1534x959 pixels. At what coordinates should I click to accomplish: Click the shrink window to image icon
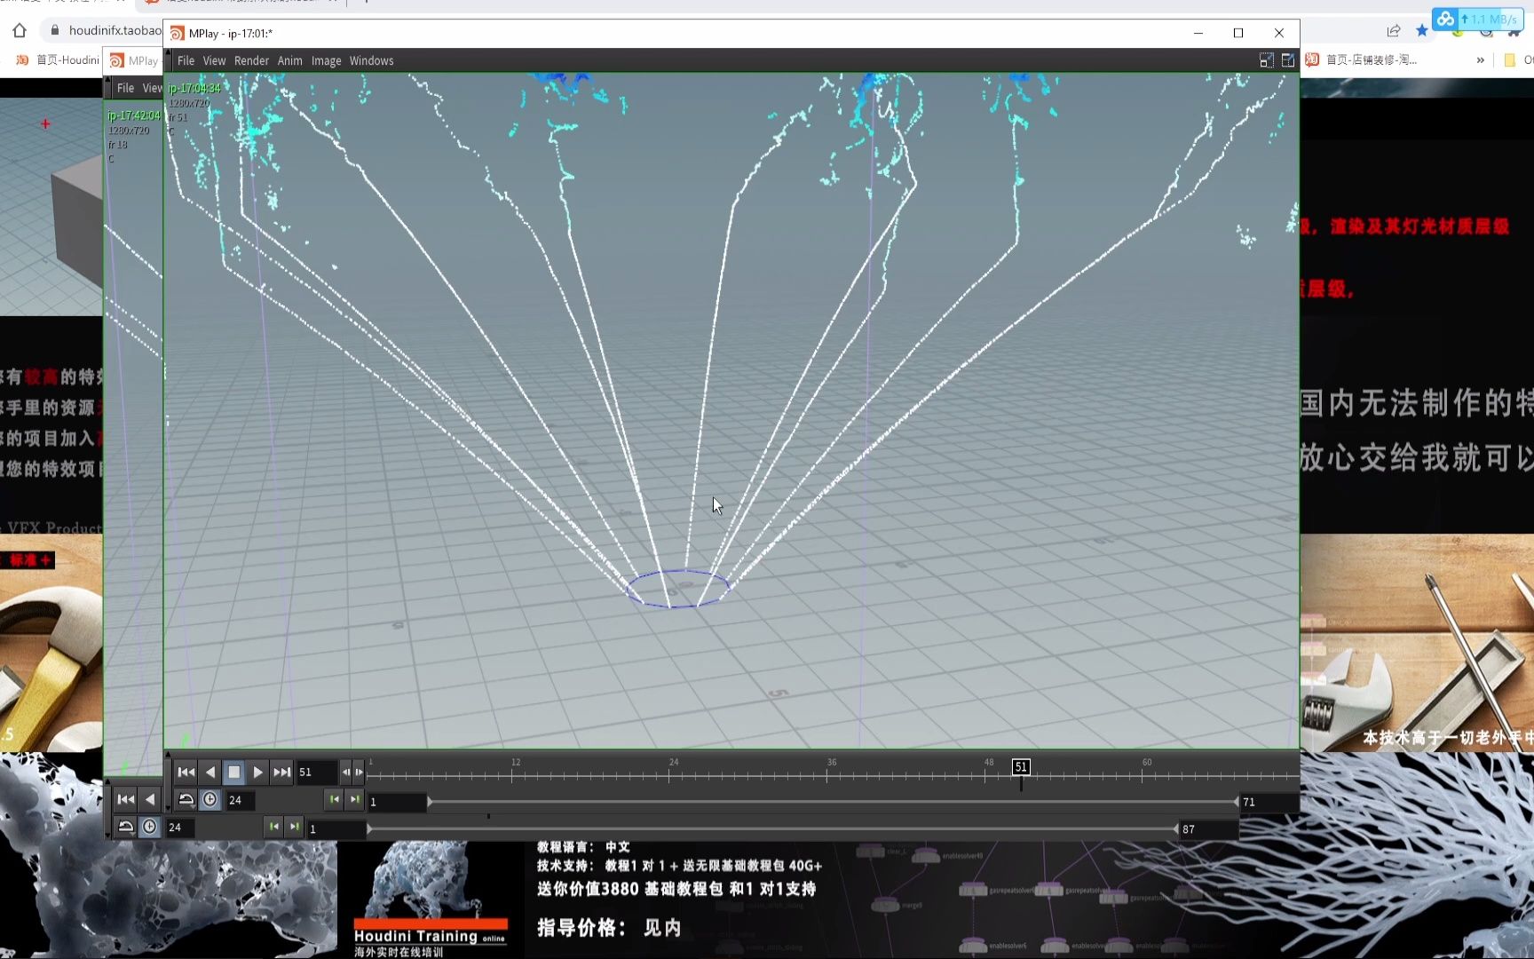(x=1266, y=60)
